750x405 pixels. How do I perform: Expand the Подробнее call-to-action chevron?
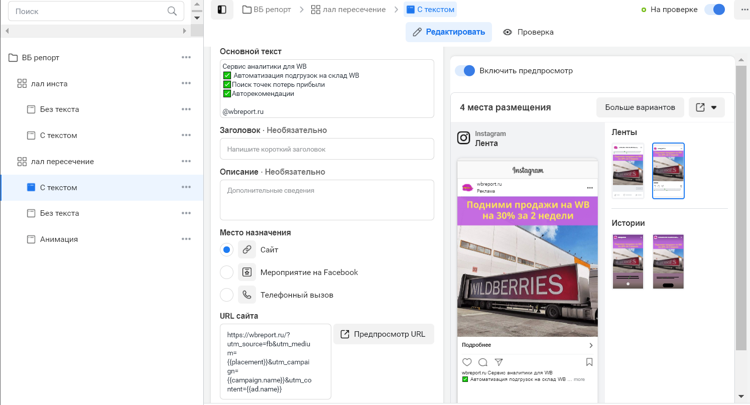[x=591, y=345]
